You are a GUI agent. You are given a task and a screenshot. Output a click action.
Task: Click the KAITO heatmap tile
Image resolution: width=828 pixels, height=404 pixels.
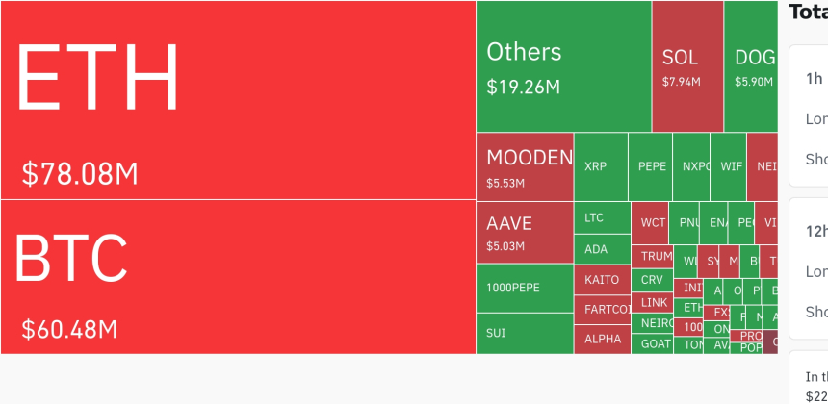tap(602, 279)
